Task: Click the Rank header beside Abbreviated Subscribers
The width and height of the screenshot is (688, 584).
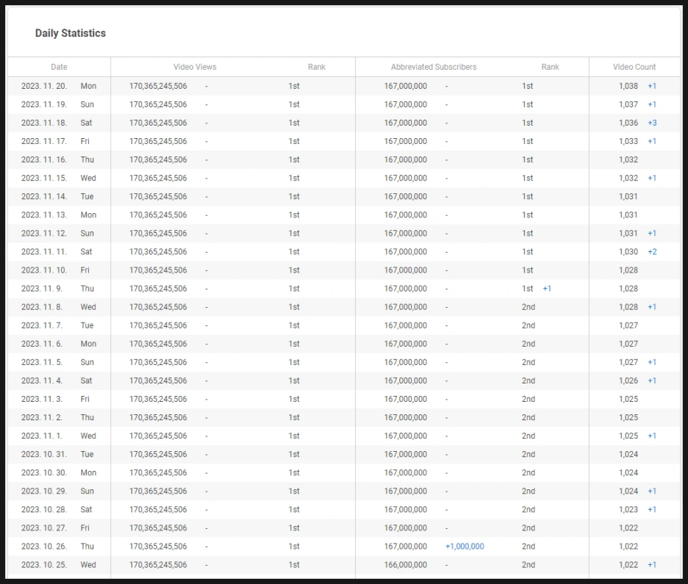Action: [550, 67]
